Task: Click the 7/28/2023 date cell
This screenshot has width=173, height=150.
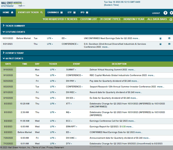Action: pyautogui.click(x=8, y=138)
